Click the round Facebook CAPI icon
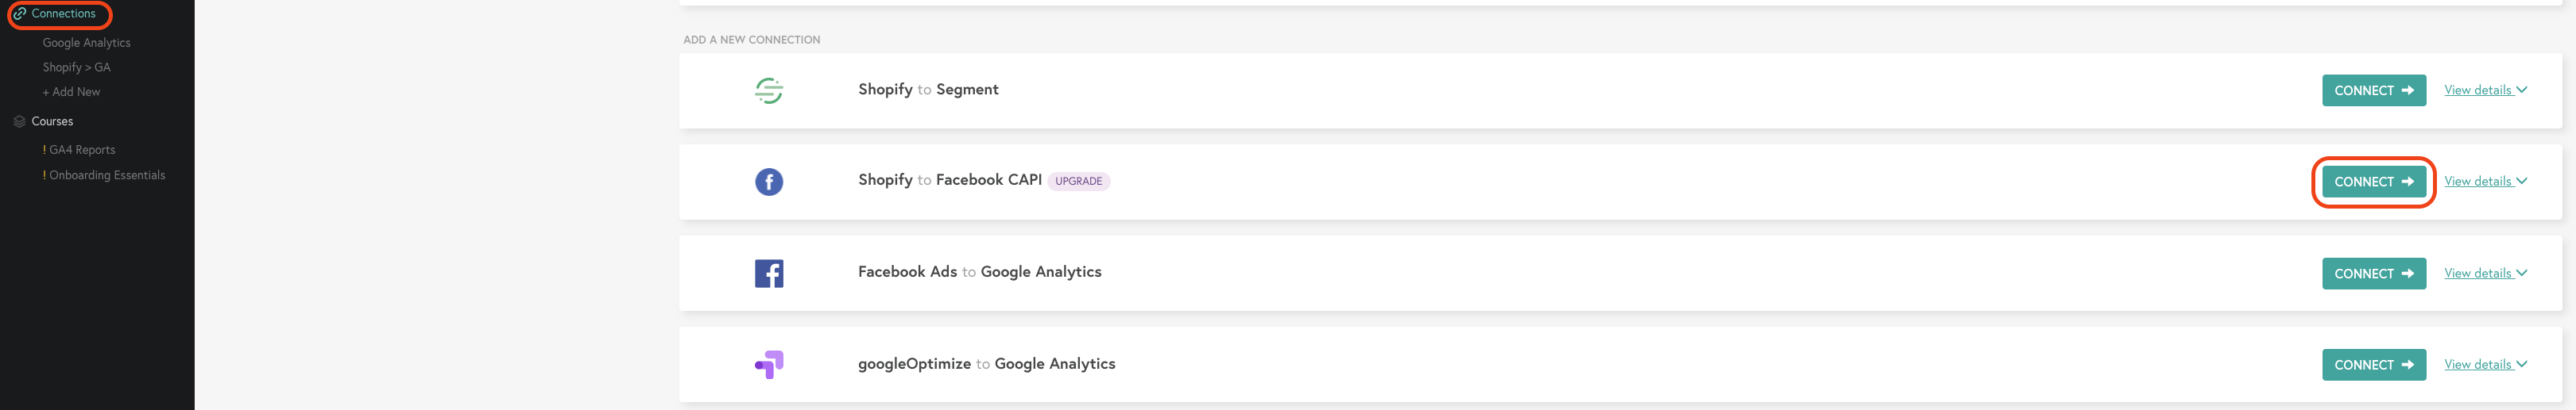This screenshot has width=2576, height=410. [x=768, y=182]
